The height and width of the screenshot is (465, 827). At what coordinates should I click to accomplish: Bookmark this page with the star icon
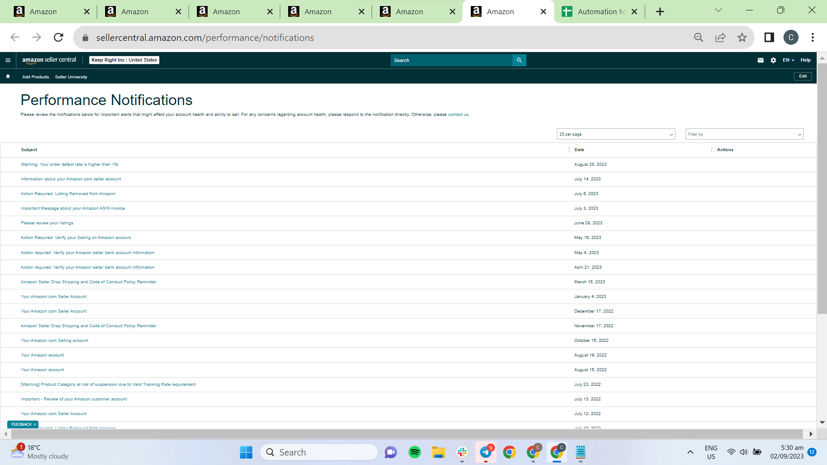[x=742, y=37]
